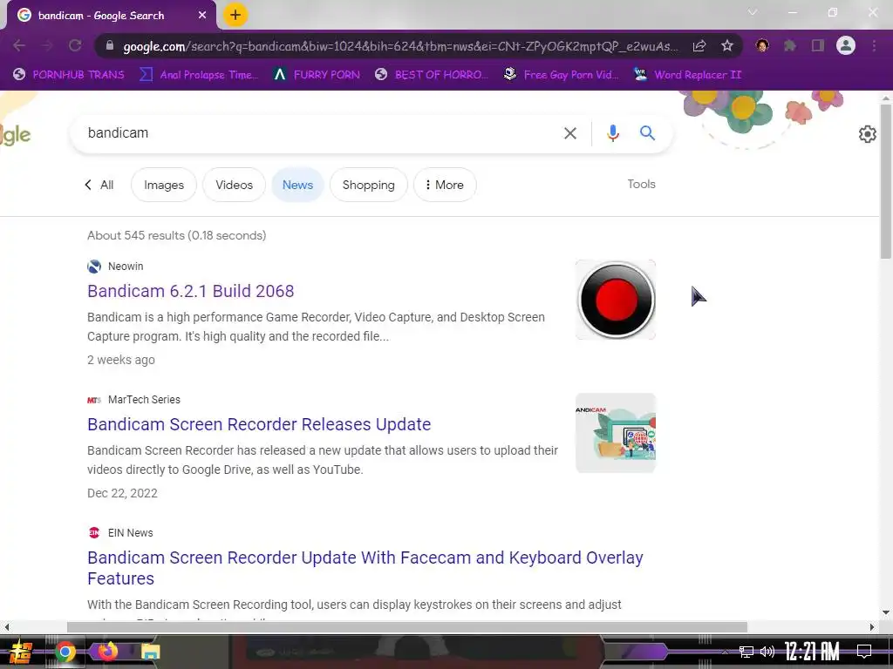Image resolution: width=893 pixels, height=669 pixels.
Task: Open the Word Replacer II bookmark
Action: pos(688,75)
